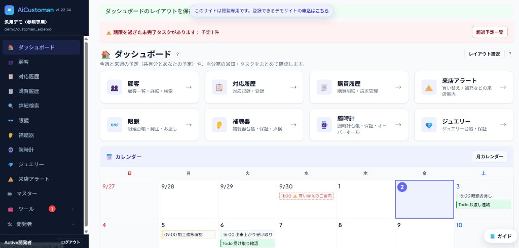The width and height of the screenshot is (519, 248).
Task: Click the tools icon for 開発者 in sidebar
Action: pyautogui.click(x=10, y=224)
